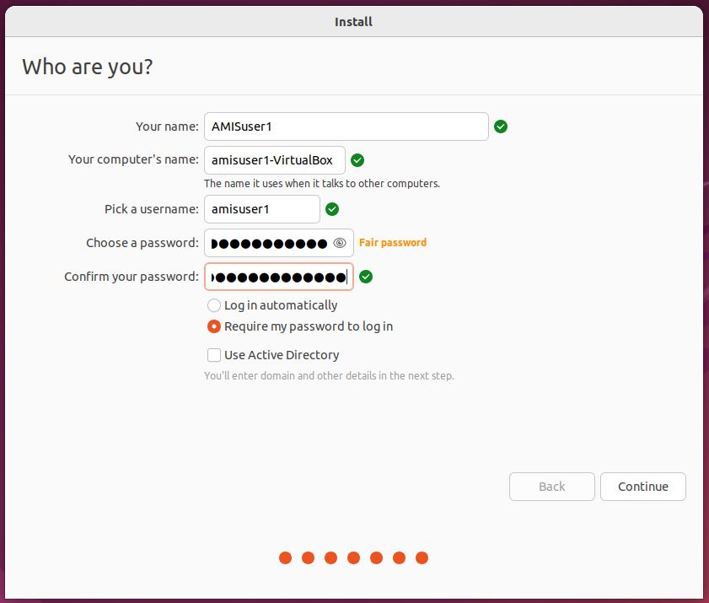Screen dimensions: 709x603
Task: Focus the Your name text field
Action: [x=346, y=127]
